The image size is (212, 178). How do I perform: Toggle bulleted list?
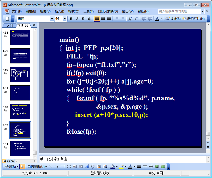pyautogui.click(x=122, y=19)
